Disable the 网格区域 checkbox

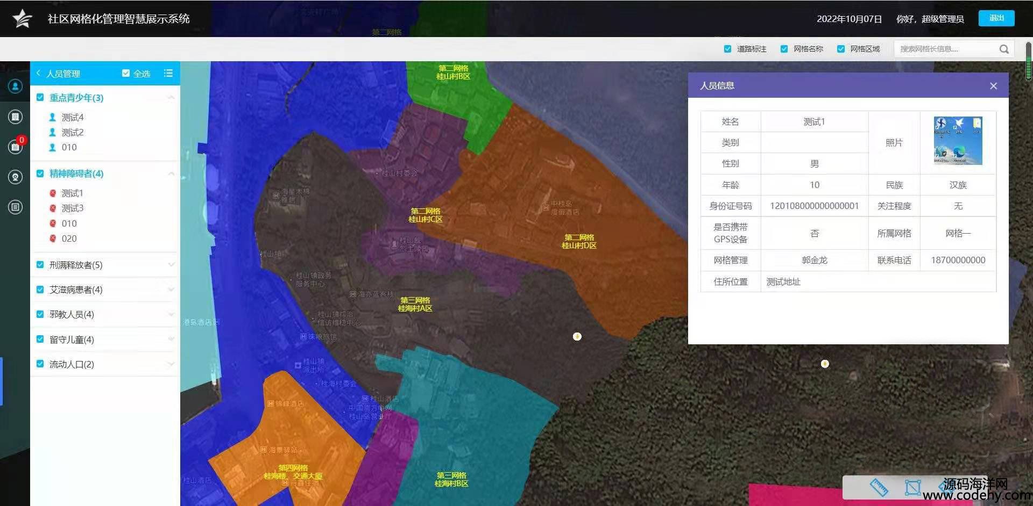[840, 49]
